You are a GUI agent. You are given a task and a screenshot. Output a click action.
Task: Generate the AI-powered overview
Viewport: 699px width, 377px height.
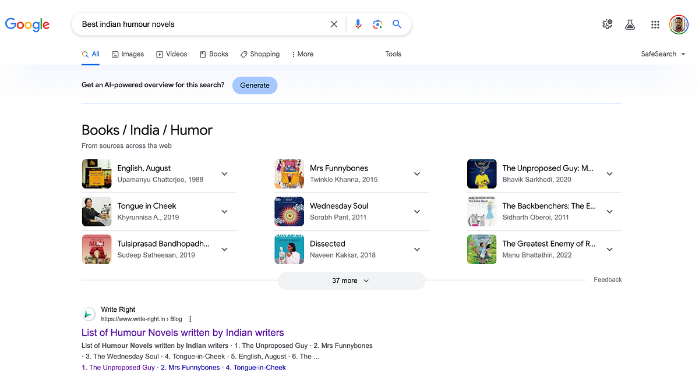255,85
